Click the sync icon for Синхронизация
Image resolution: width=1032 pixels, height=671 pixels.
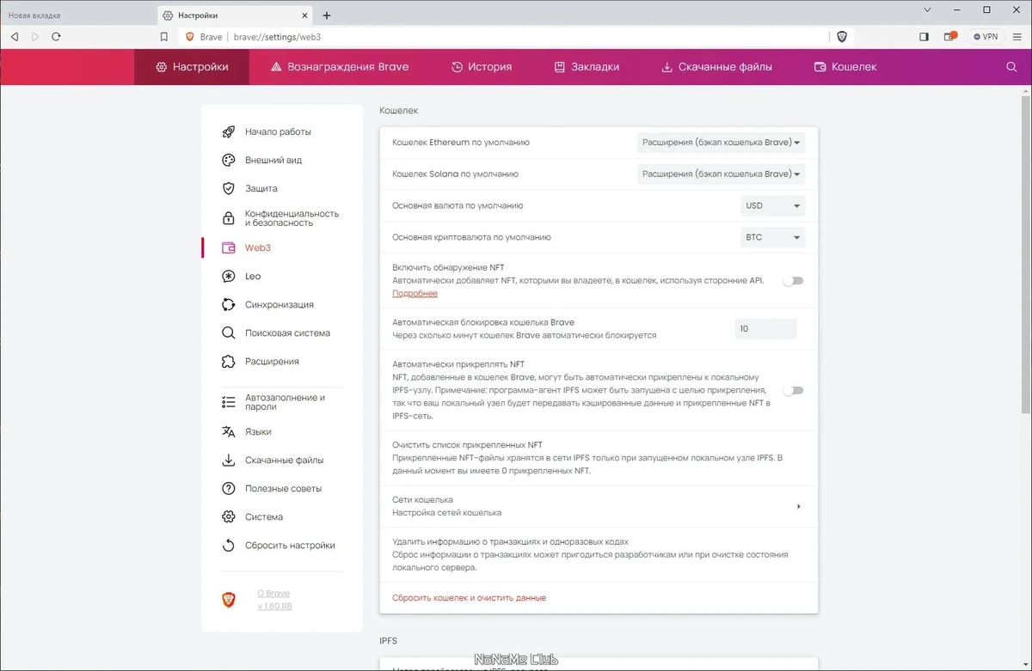pyautogui.click(x=229, y=305)
